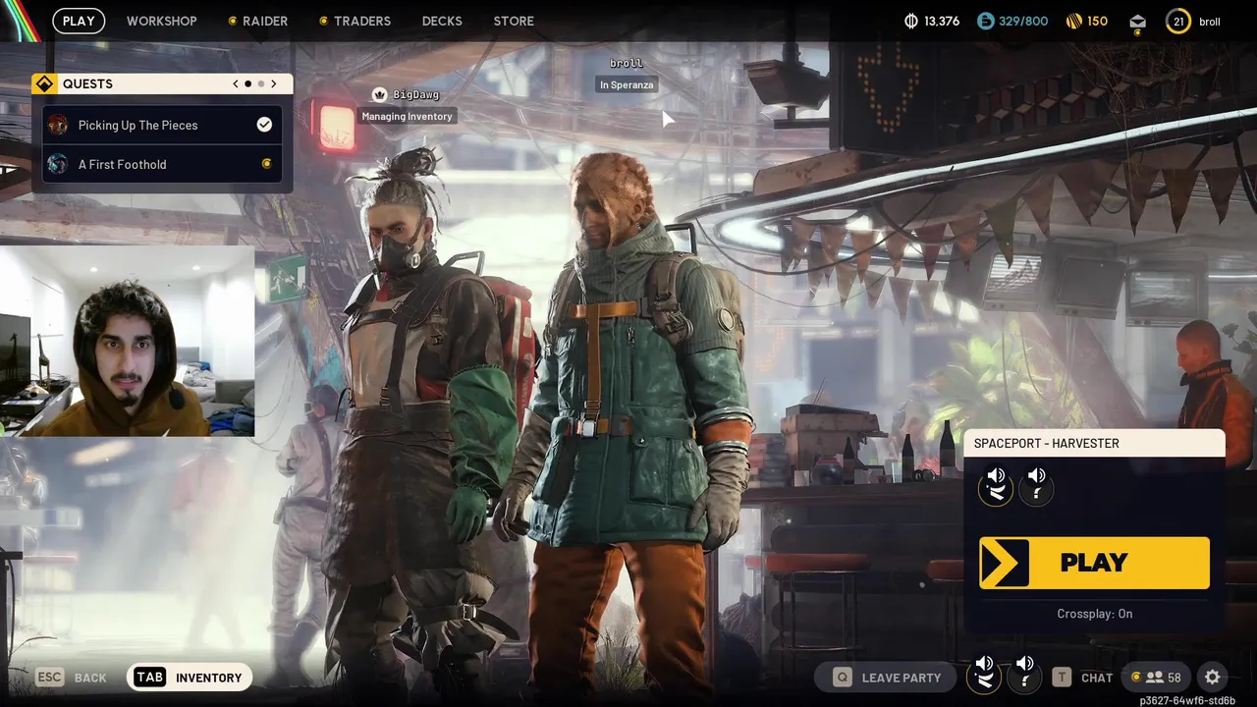Screen dimensions: 1257x707
Task: Click the blue token icon beside 329/800
Action: (985, 21)
